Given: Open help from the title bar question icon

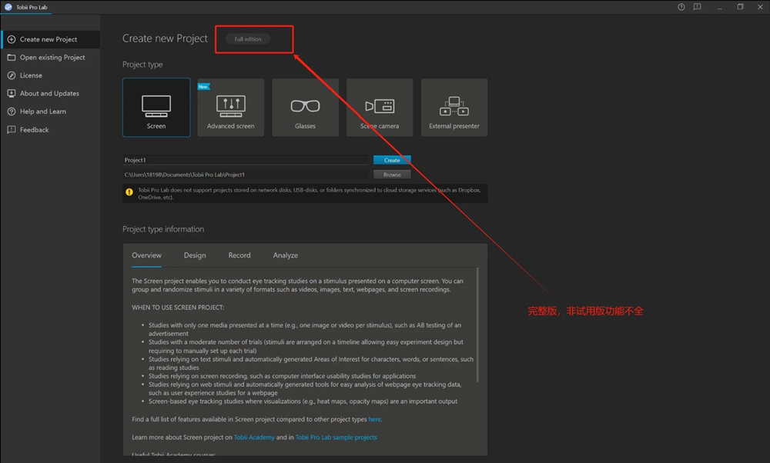Looking at the screenshot, I should pos(681,7).
